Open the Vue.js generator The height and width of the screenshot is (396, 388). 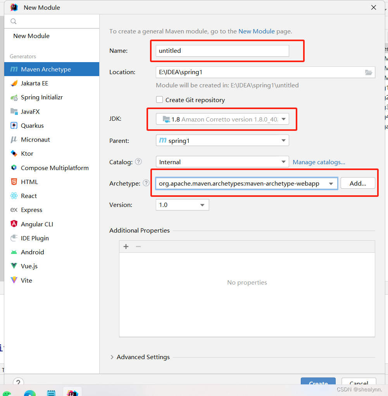[31, 266]
